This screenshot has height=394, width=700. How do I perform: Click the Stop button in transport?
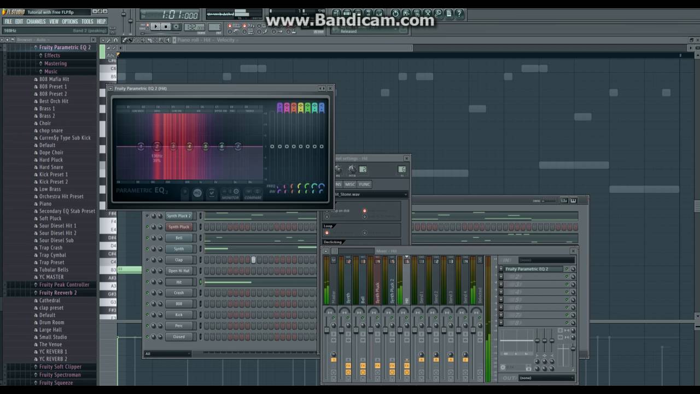click(x=166, y=26)
